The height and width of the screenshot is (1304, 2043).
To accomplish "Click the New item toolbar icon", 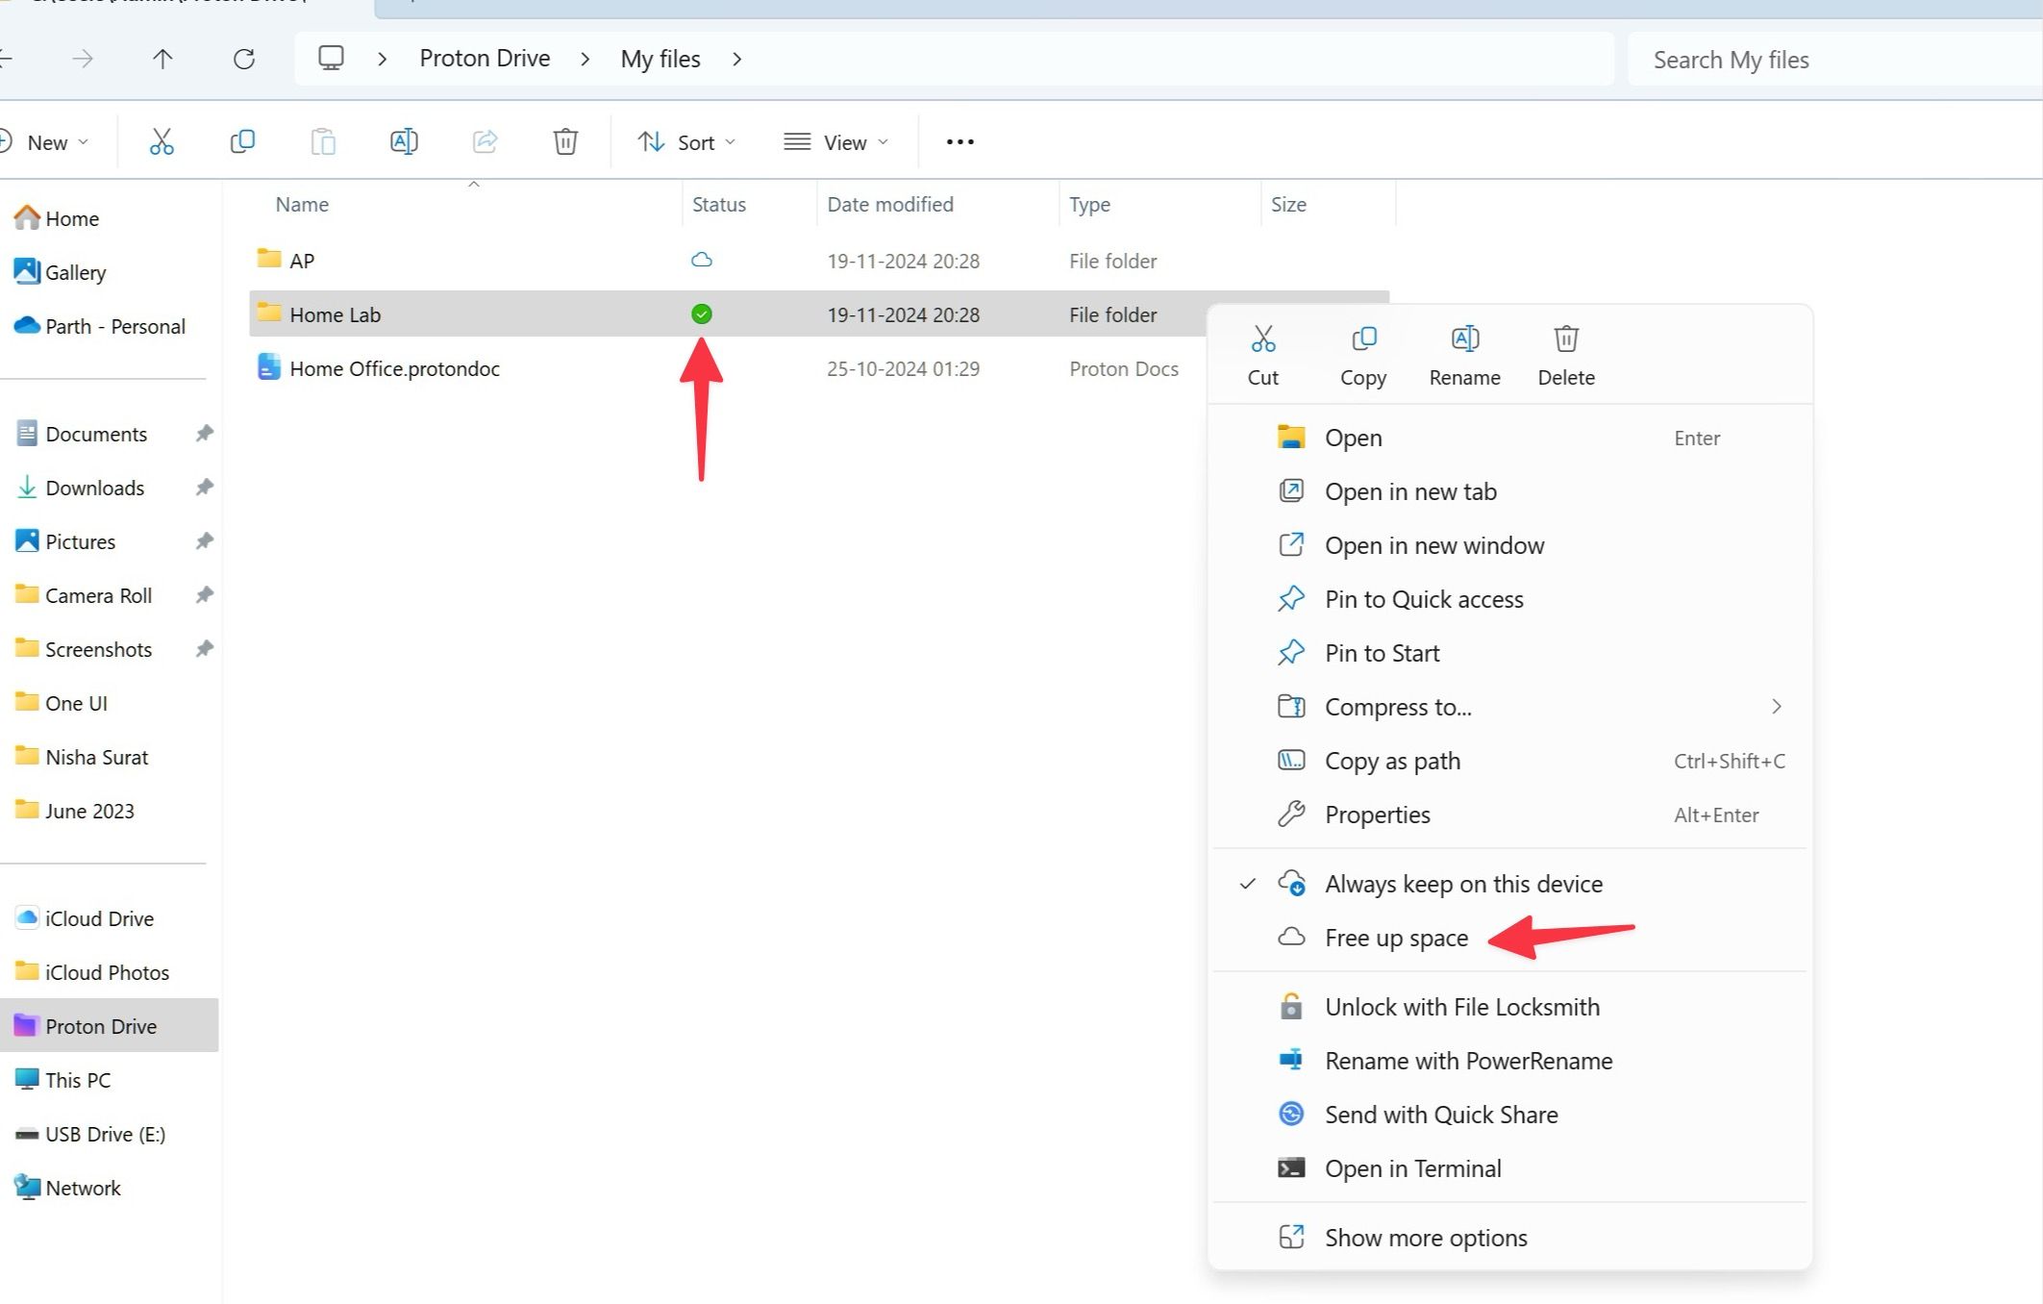I will pyautogui.click(x=46, y=141).
